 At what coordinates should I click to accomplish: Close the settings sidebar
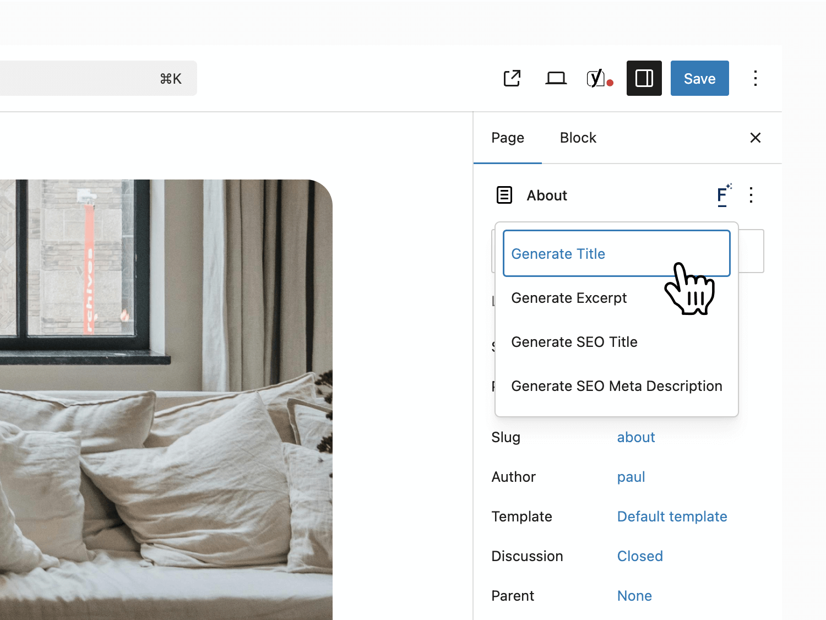coord(755,138)
